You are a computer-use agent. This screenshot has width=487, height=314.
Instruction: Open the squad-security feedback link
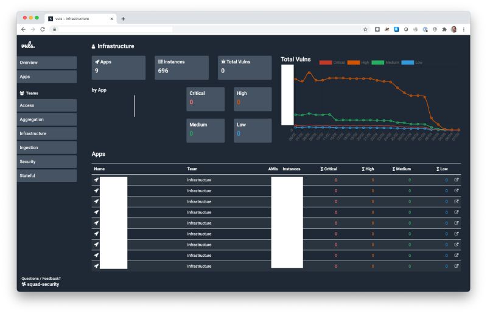pos(40,284)
